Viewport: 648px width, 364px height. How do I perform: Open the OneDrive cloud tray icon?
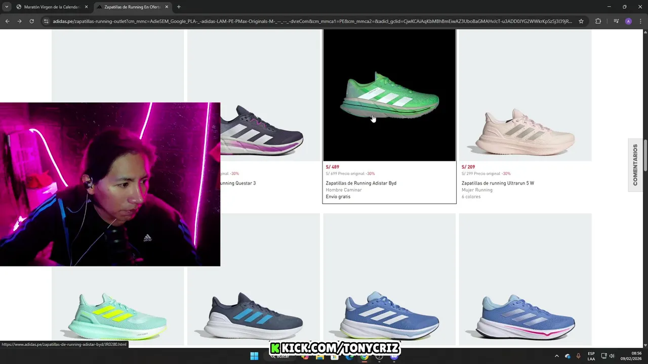(568, 356)
